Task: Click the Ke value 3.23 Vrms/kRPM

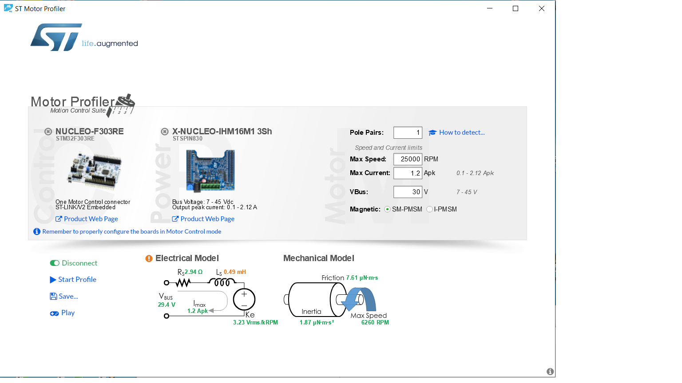Action: (x=255, y=322)
